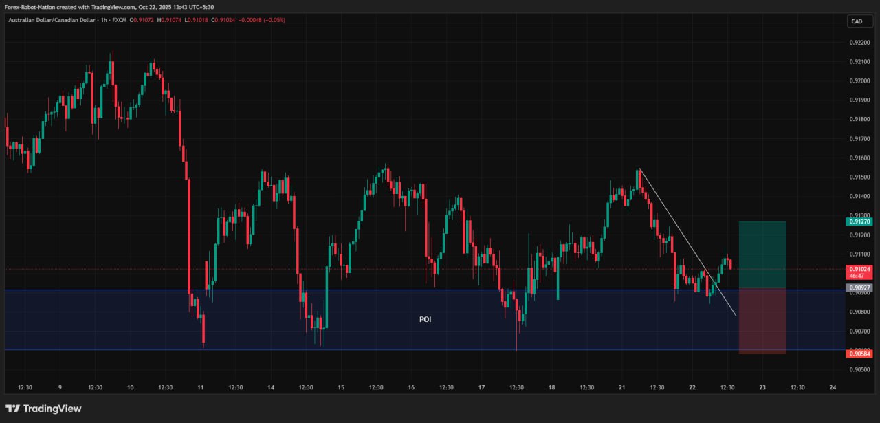Click the last red candlestick on chart
The width and height of the screenshot is (880, 423).
pyautogui.click(x=730, y=264)
